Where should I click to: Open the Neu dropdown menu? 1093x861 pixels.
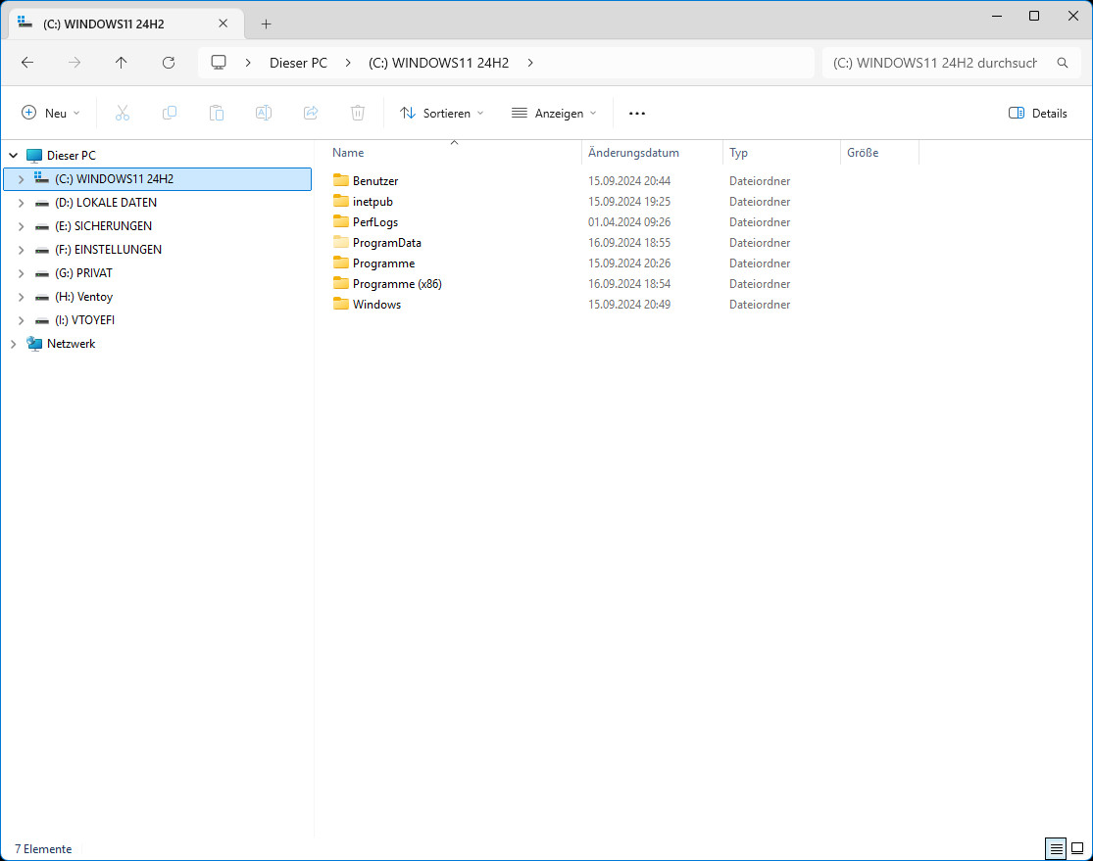tap(50, 113)
